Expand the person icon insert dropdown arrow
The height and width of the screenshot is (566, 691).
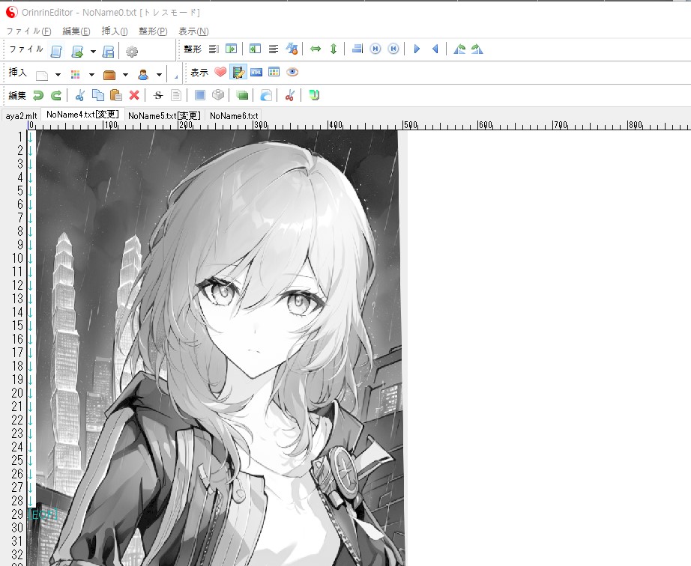(159, 75)
